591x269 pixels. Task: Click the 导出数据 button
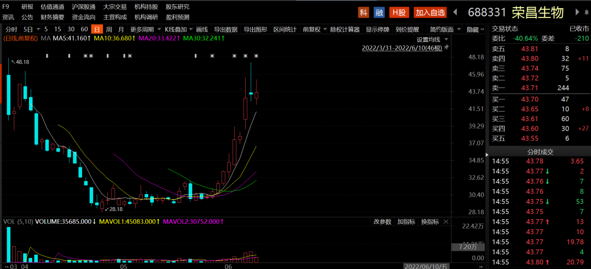tap(225, 29)
